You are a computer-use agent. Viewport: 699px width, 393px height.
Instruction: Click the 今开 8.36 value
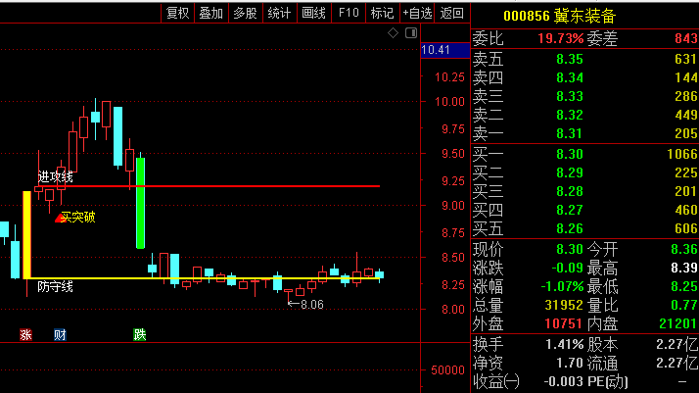coord(684,249)
